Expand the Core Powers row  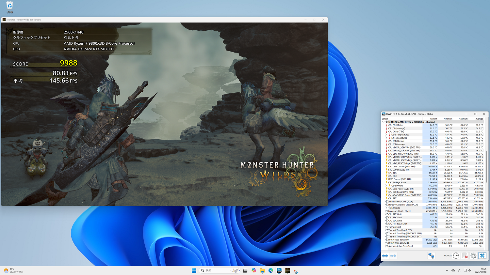pyautogui.click(x=386, y=186)
